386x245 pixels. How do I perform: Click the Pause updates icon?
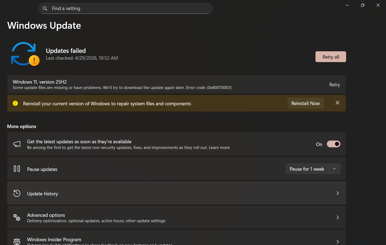click(x=17, y=169)
